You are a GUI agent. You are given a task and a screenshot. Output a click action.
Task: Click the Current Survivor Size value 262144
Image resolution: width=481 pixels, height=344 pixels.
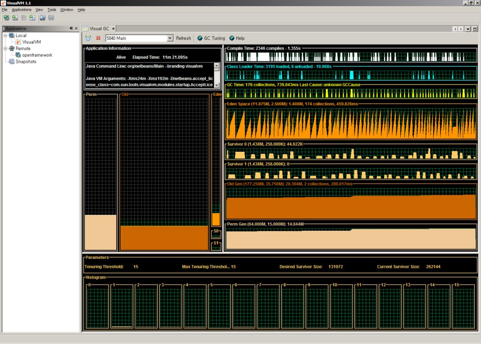pyautogui.click(x=433, y=266)
